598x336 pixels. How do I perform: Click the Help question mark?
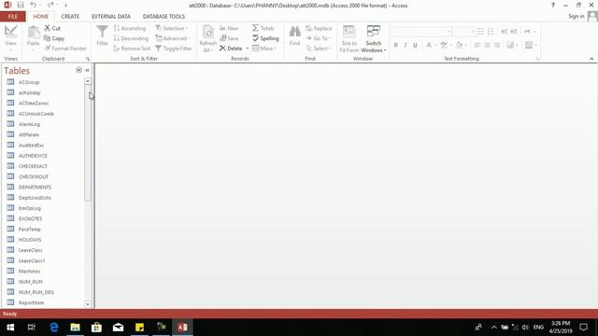pos(552,5)
